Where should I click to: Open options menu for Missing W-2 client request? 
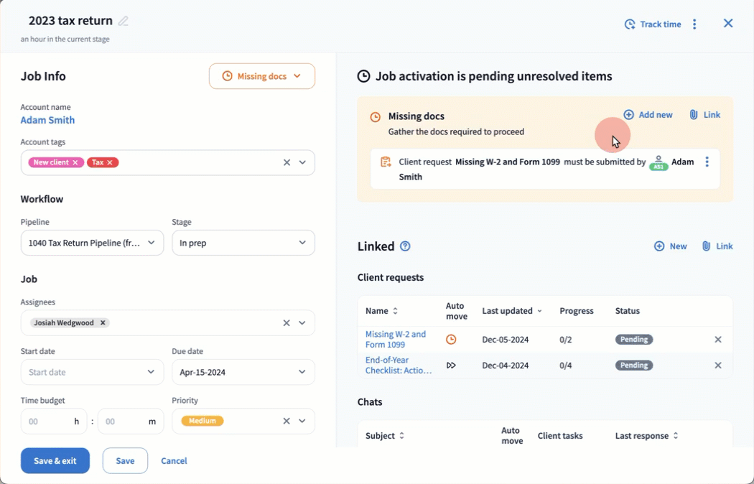pos(707,162)
